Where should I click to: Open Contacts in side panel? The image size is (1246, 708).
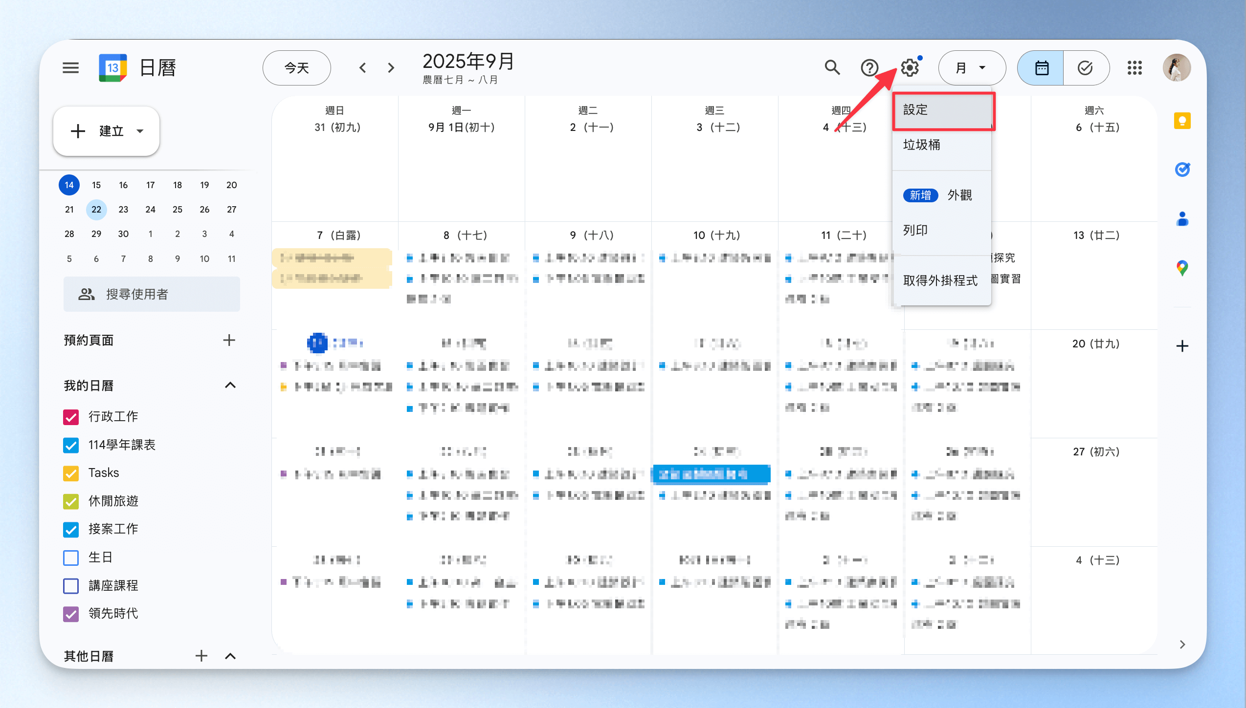1182,218
